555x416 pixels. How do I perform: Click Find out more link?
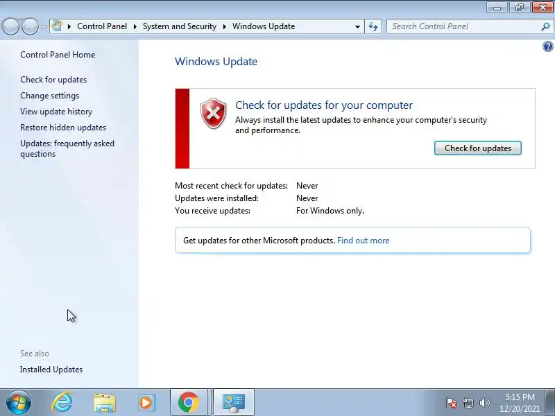click(363, 241)
